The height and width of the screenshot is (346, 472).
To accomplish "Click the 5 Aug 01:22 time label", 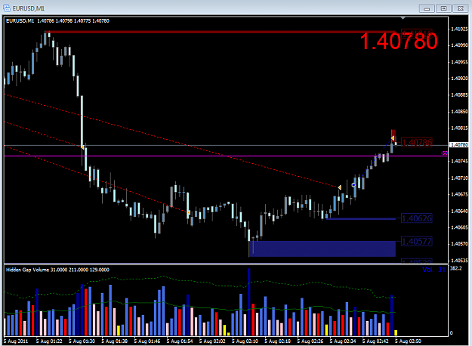I will tap(49, 341).
